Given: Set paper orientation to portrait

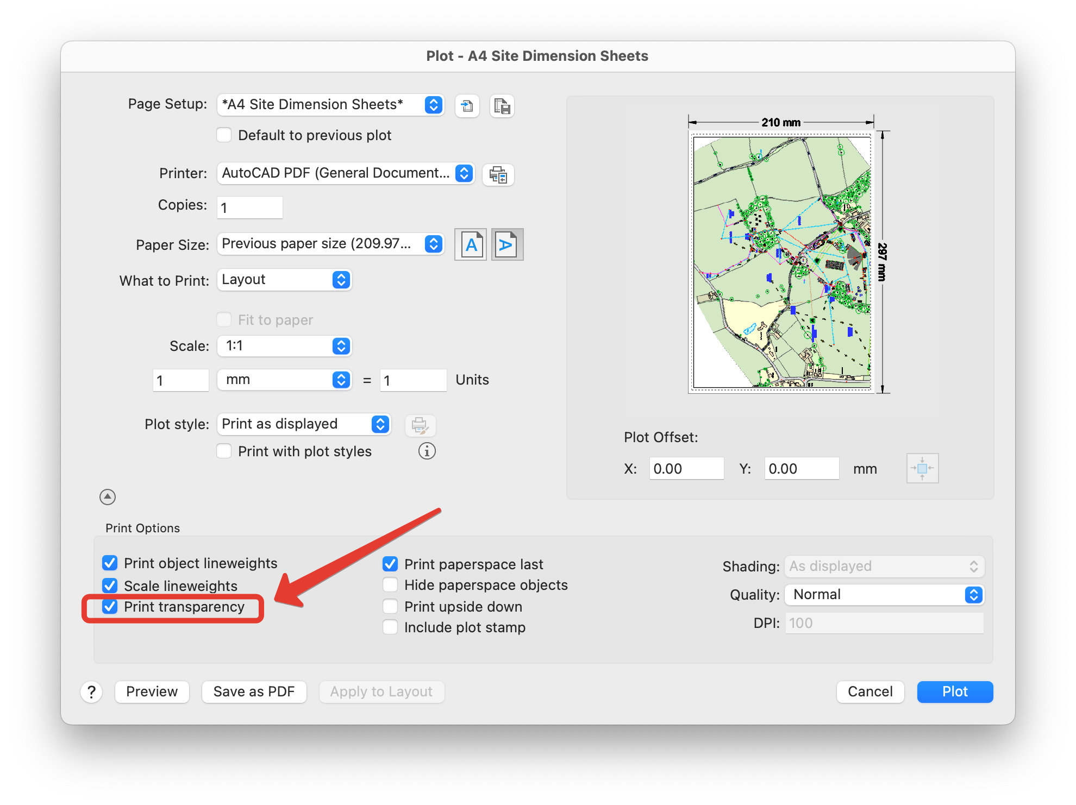Looking at the screenshot, I should [470, 244].
